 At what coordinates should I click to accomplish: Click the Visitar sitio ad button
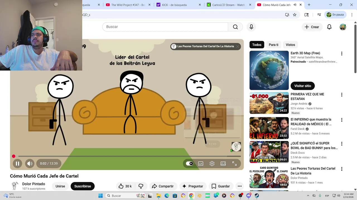pyautogui.click(x=303, y=86)
